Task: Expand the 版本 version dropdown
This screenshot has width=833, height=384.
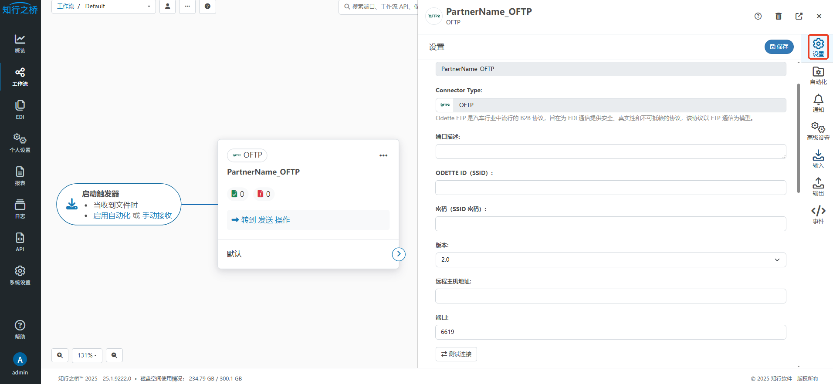Action: pyautogui.click(x=610, y=260)
